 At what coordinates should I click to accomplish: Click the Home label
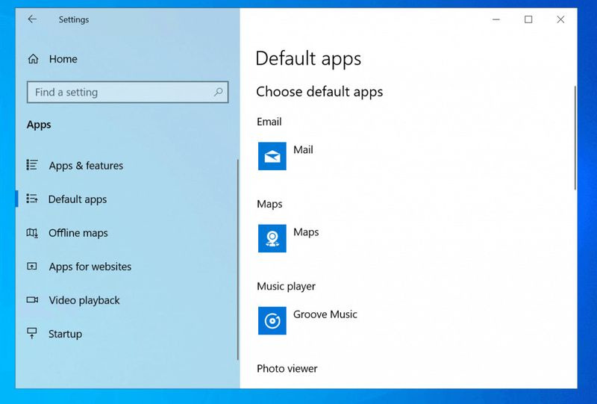[x=63, y=59]
